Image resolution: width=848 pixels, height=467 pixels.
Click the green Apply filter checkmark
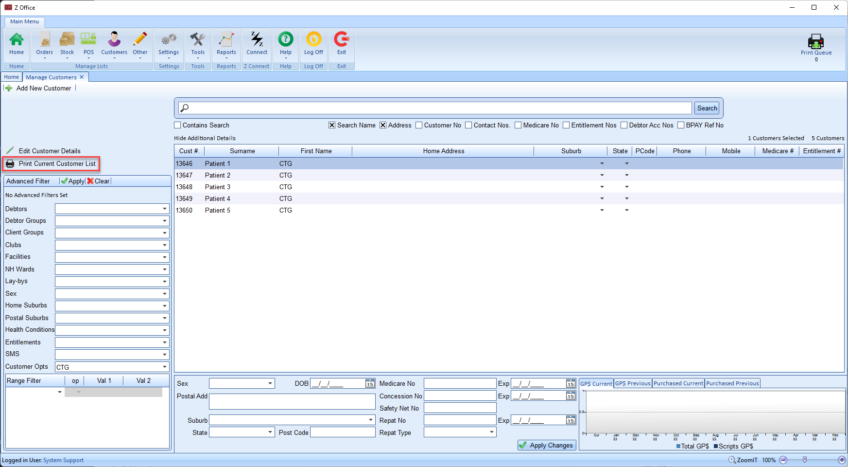(x=64, y=181)
